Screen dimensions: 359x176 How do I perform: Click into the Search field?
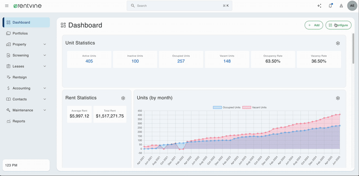(x=179, y=6)
